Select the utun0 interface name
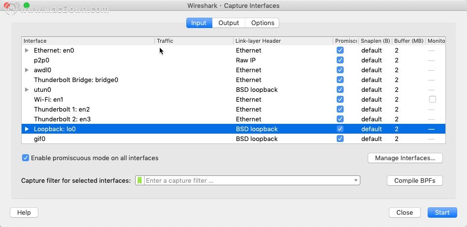Screen dimensions: 467x227 [x=43, y=89]
